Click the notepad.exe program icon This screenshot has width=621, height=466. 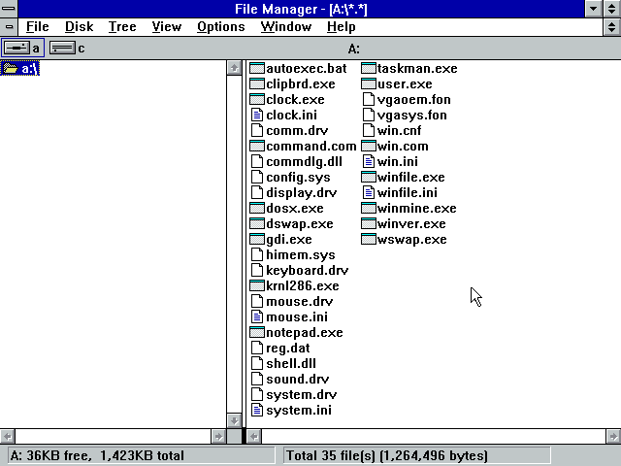click(x=257, y=332)
